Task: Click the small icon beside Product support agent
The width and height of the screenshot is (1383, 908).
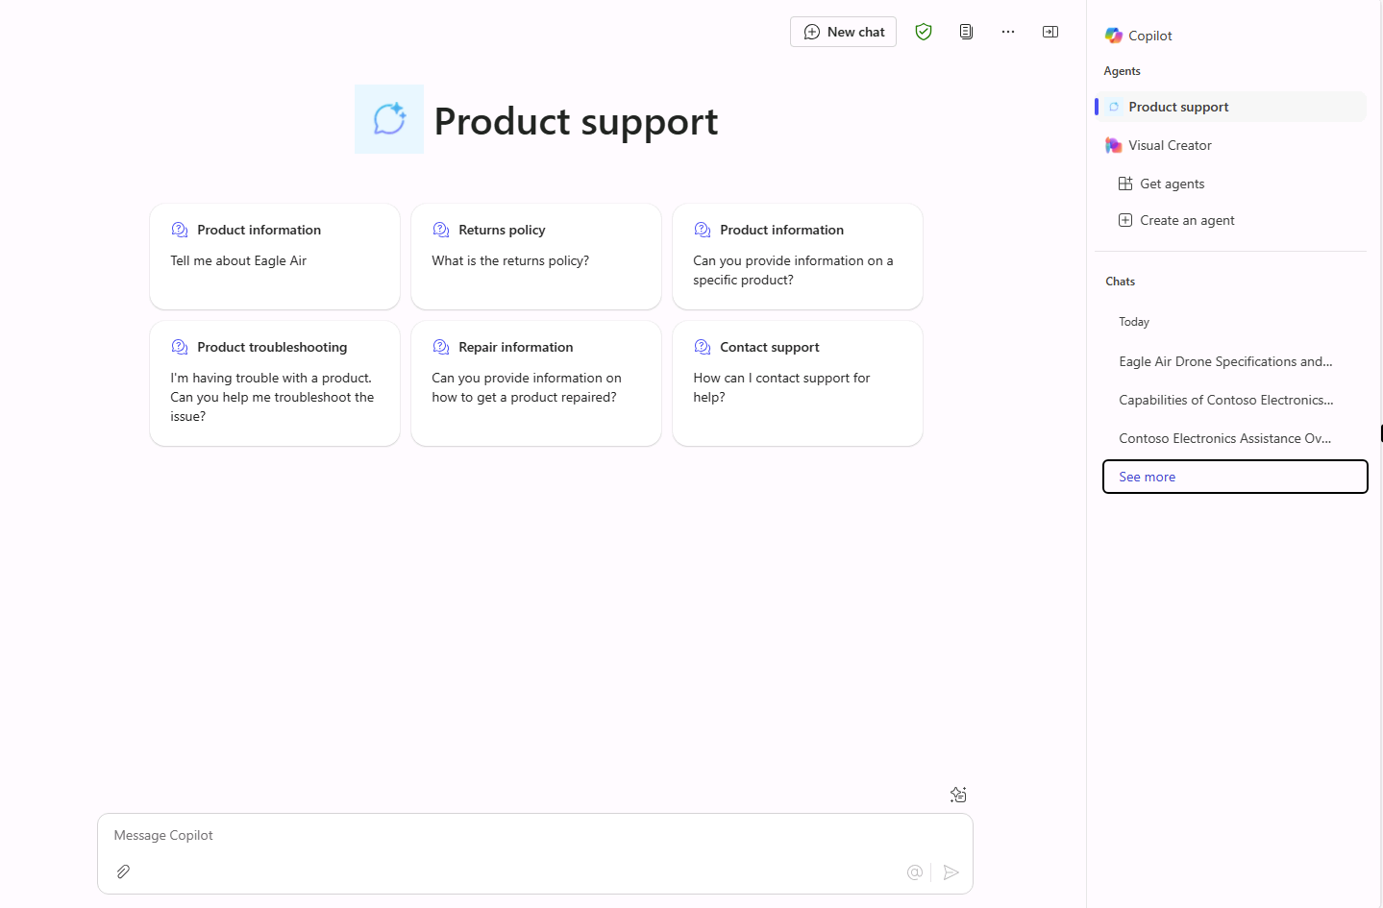Action: 1114,107
